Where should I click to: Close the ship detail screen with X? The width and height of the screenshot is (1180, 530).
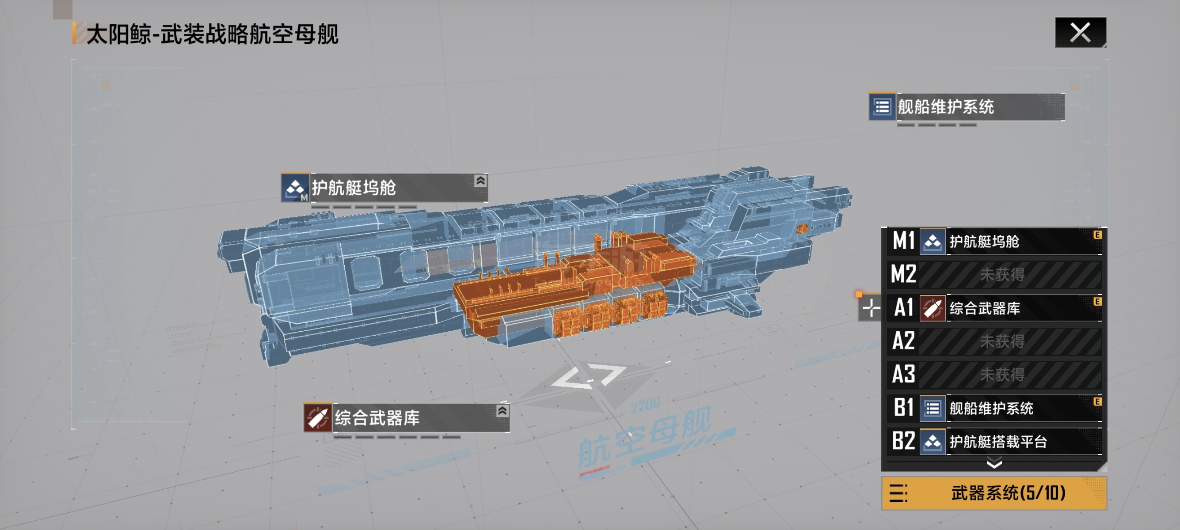(x=1080, y=33)
